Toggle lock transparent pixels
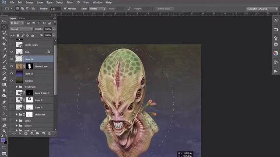The height and width of the screenshot is (157, 280). pos(18,35)
